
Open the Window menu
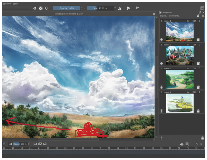7,3
